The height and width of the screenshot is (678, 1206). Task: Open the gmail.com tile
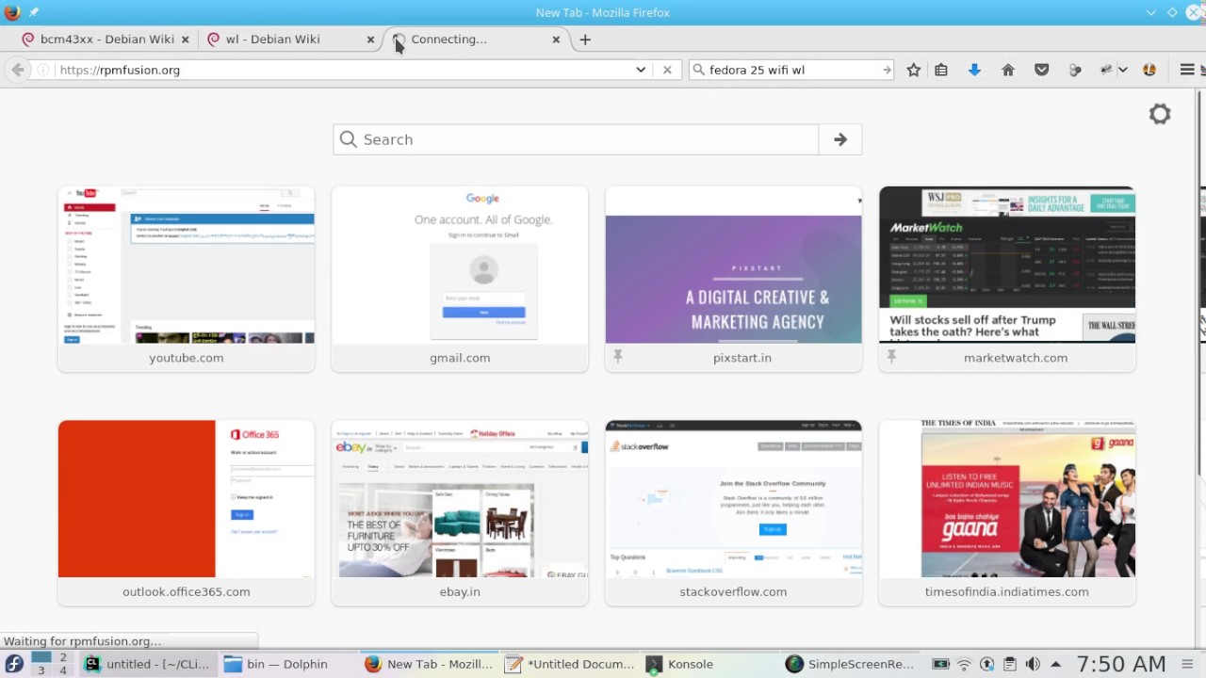(x=460, y=279)
